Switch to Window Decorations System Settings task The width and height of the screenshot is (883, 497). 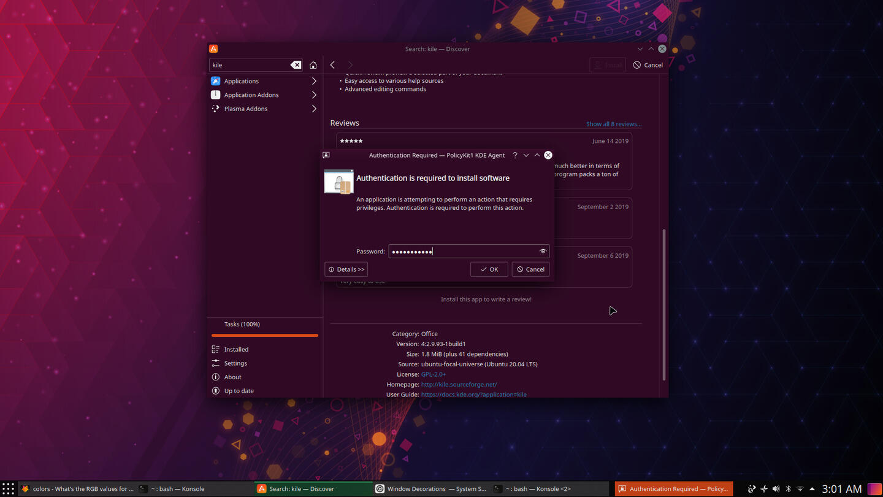[x=432, y=489]
